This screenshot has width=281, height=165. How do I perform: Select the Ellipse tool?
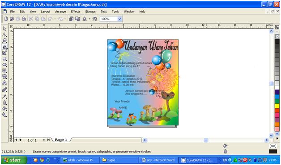click(4, 65)
